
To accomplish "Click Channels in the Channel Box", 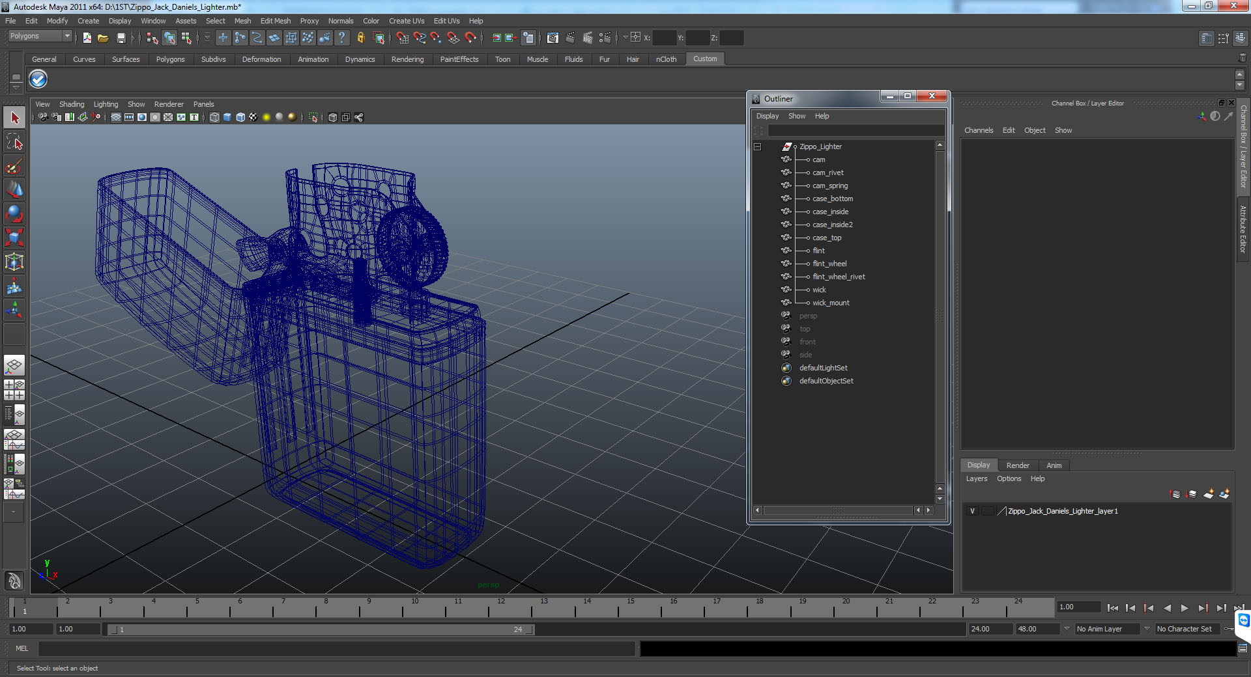I will point(979,130).
